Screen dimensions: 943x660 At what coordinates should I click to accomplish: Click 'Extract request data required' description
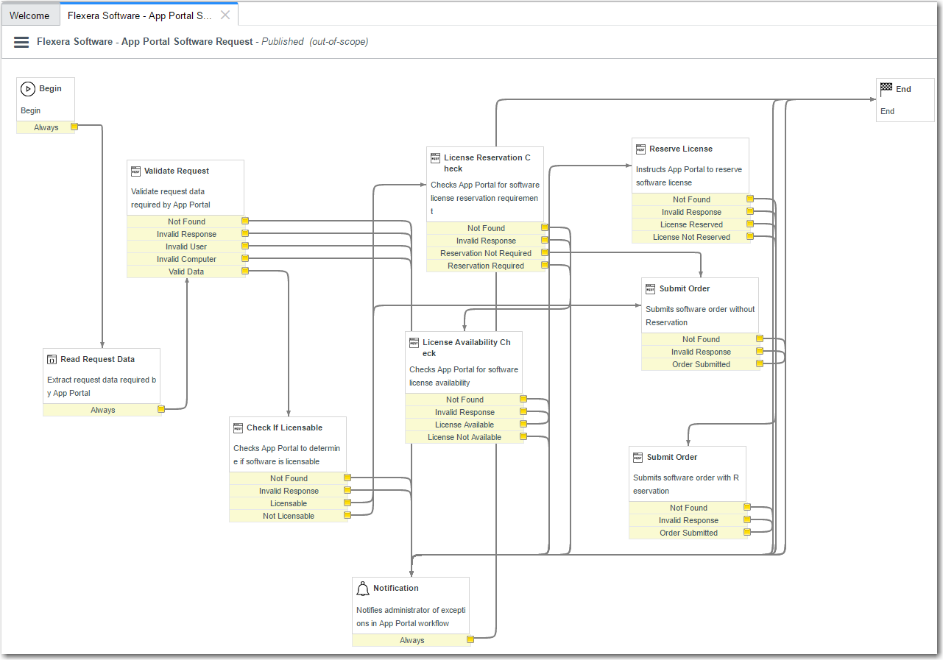102,386
